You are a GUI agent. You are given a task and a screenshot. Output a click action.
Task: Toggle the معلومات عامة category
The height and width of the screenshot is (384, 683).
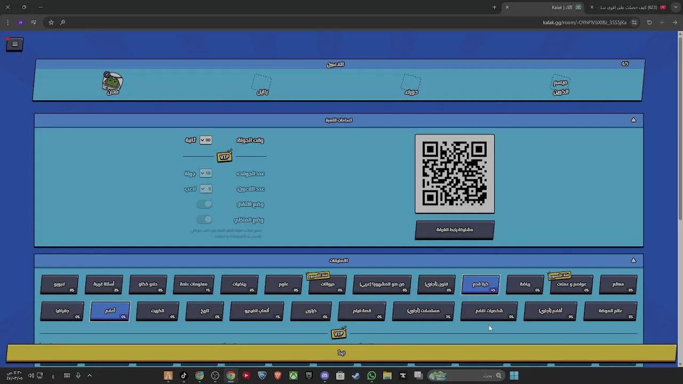[194, 284]
